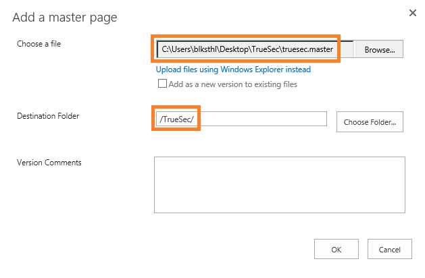Click the "Choose a file" label
This screenshot has width=425, height=278.
point(39,44)
